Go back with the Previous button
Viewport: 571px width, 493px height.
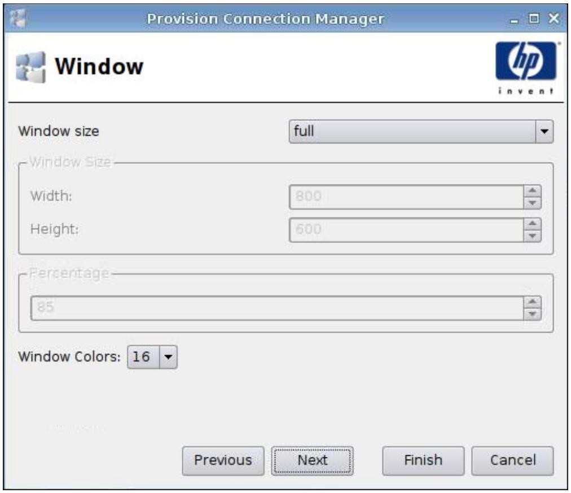(x=223, y=461)
